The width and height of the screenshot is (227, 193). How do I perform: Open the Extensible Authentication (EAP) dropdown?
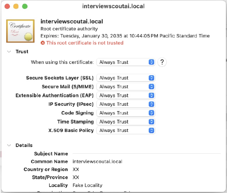coord(126,95)
